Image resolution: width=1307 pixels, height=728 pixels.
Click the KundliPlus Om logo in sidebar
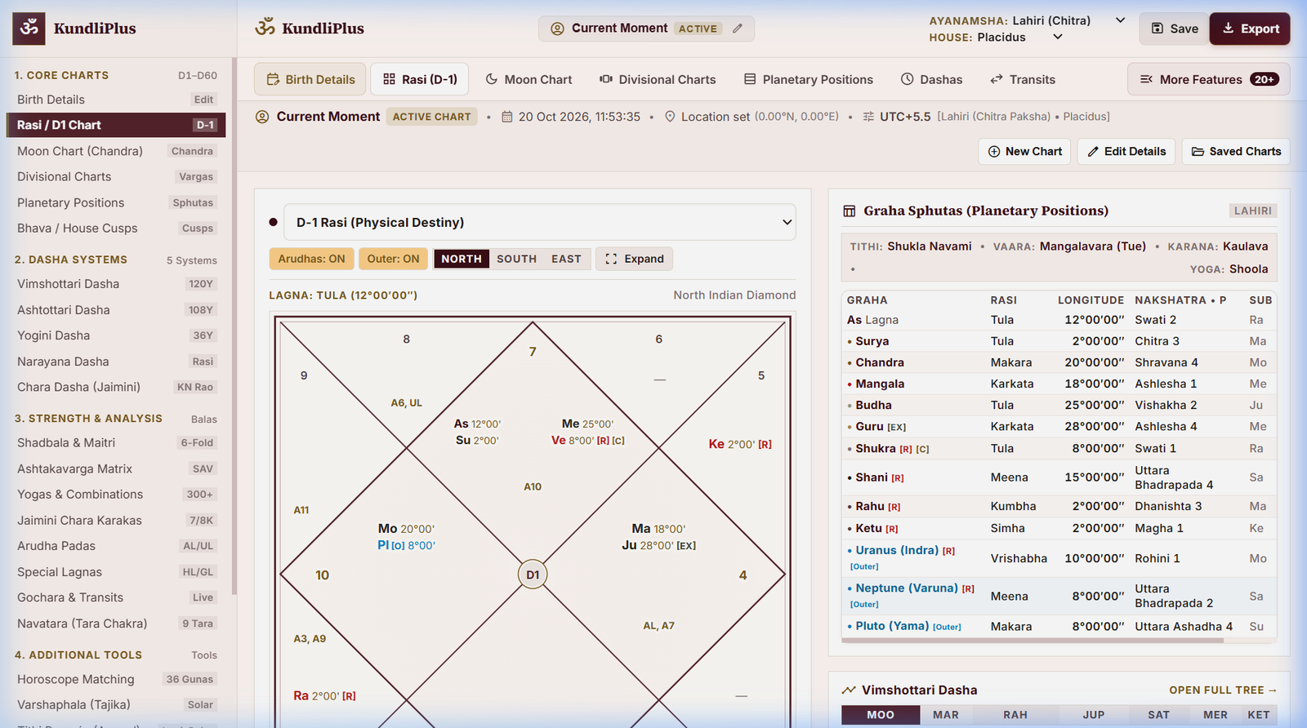[x=29, y=29]
